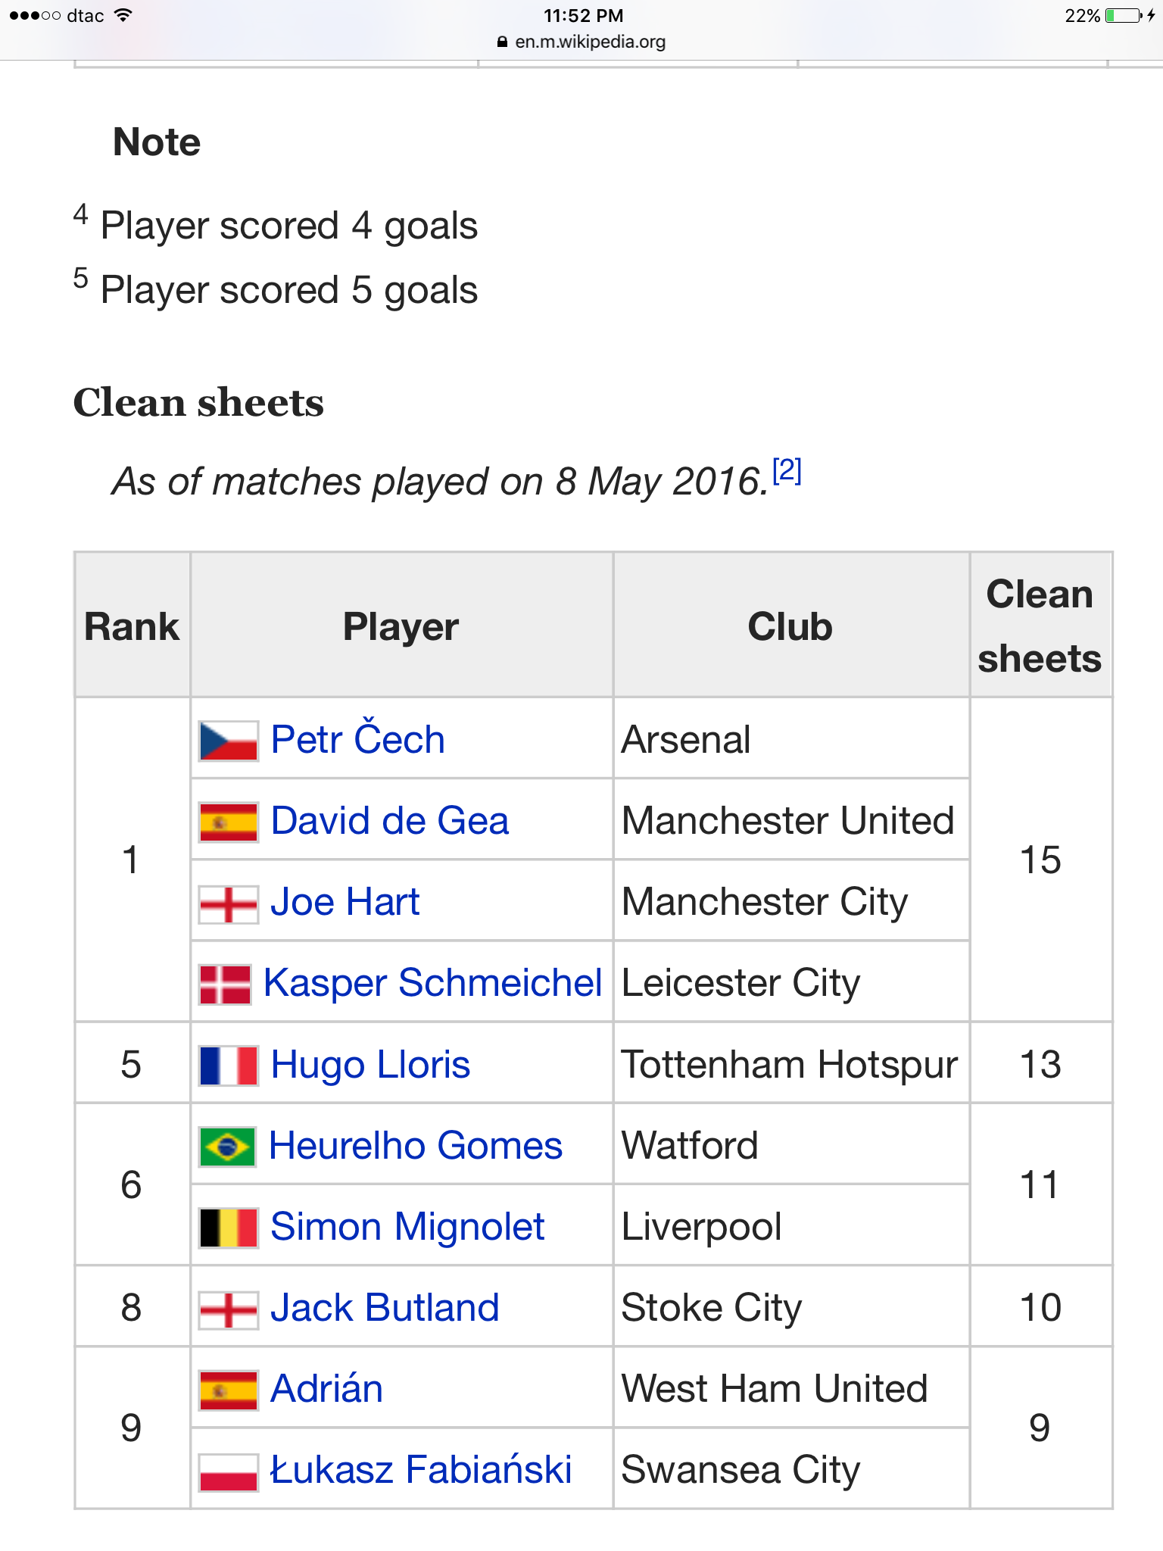This screenshot has width=1163, height=1551.
Task: Tap the Czech flag icon beside Petr Čech
Action: coord(228,741)
